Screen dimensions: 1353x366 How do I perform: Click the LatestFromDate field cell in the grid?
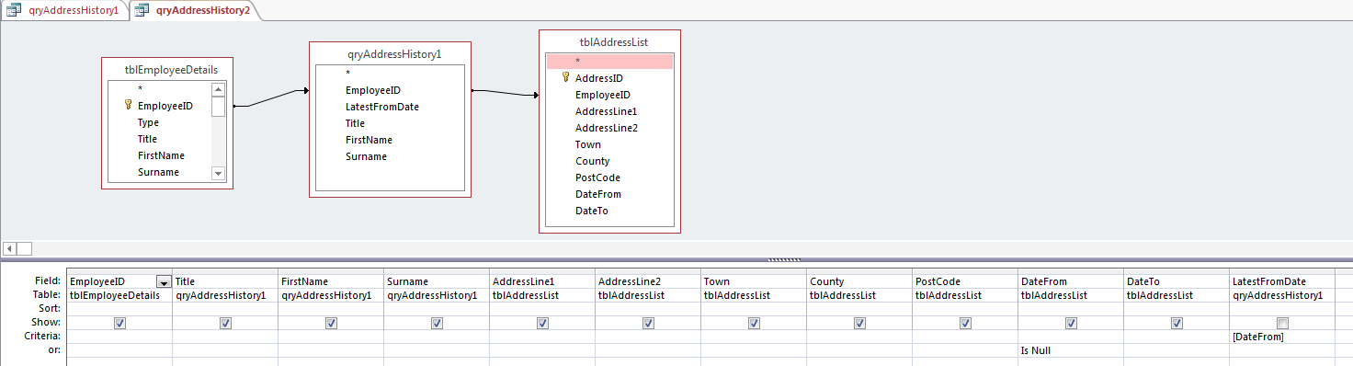[1281, 281]
